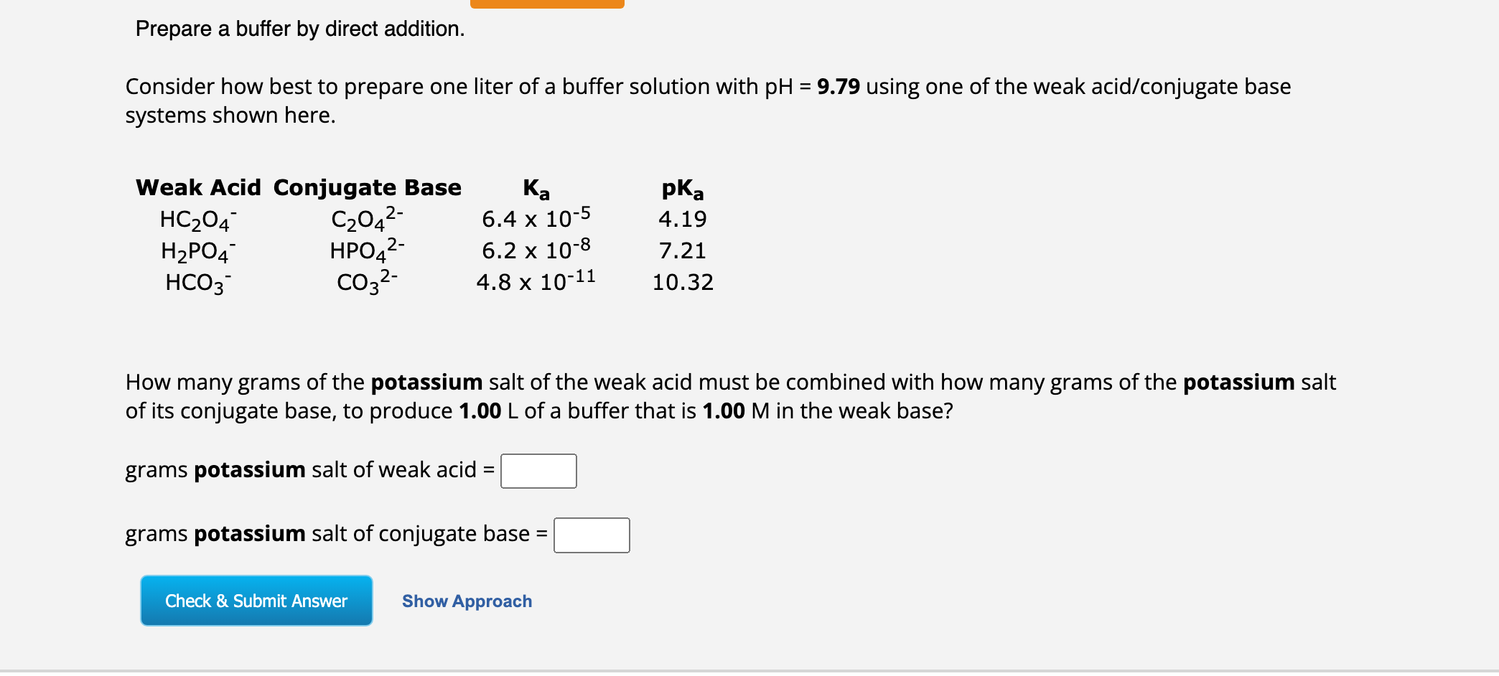This screenshot has width=1499, height=676.
Task: Click the pKa value 10.32
Action: [x=683, y=282]
